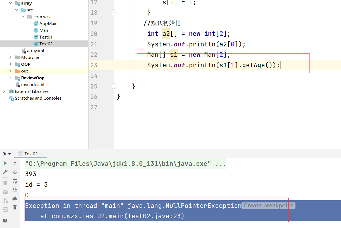Collapse the com.wzx package node
This screenshot has width=341, height=228.
click(23, 17)
